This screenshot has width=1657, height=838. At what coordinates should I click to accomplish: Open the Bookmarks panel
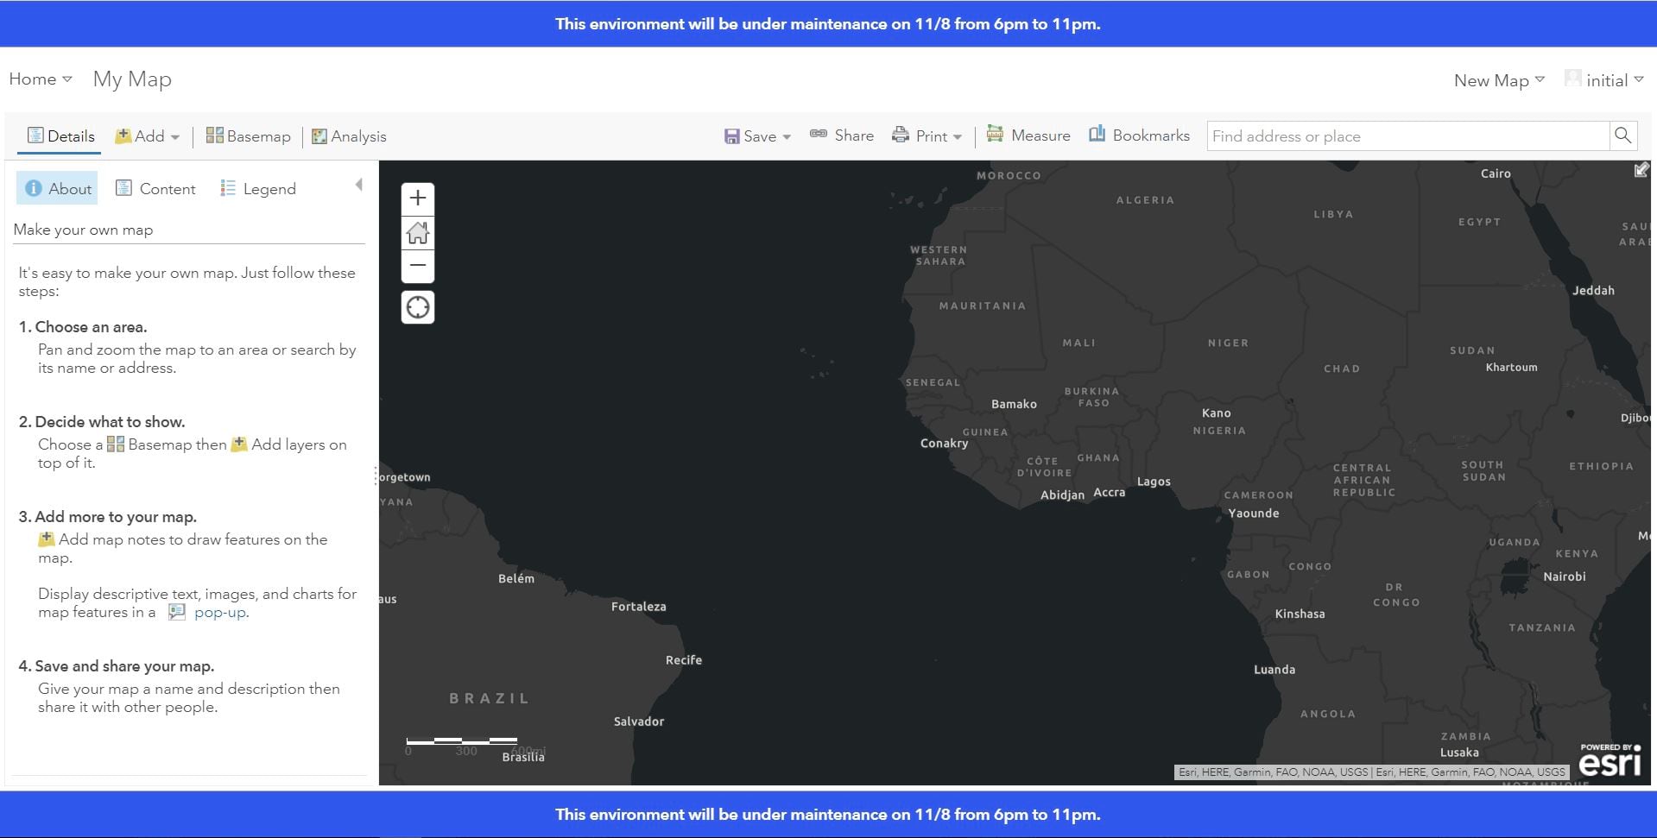click(x=1139, y=135)
